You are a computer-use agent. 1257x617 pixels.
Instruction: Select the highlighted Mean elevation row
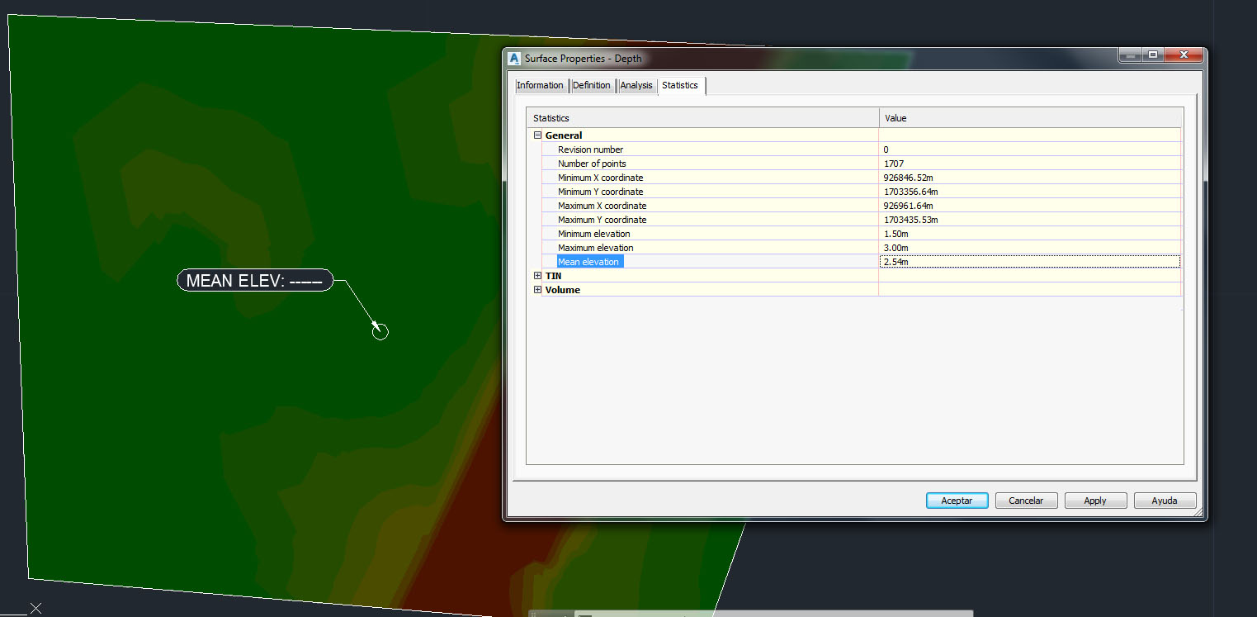pos(861,262)
